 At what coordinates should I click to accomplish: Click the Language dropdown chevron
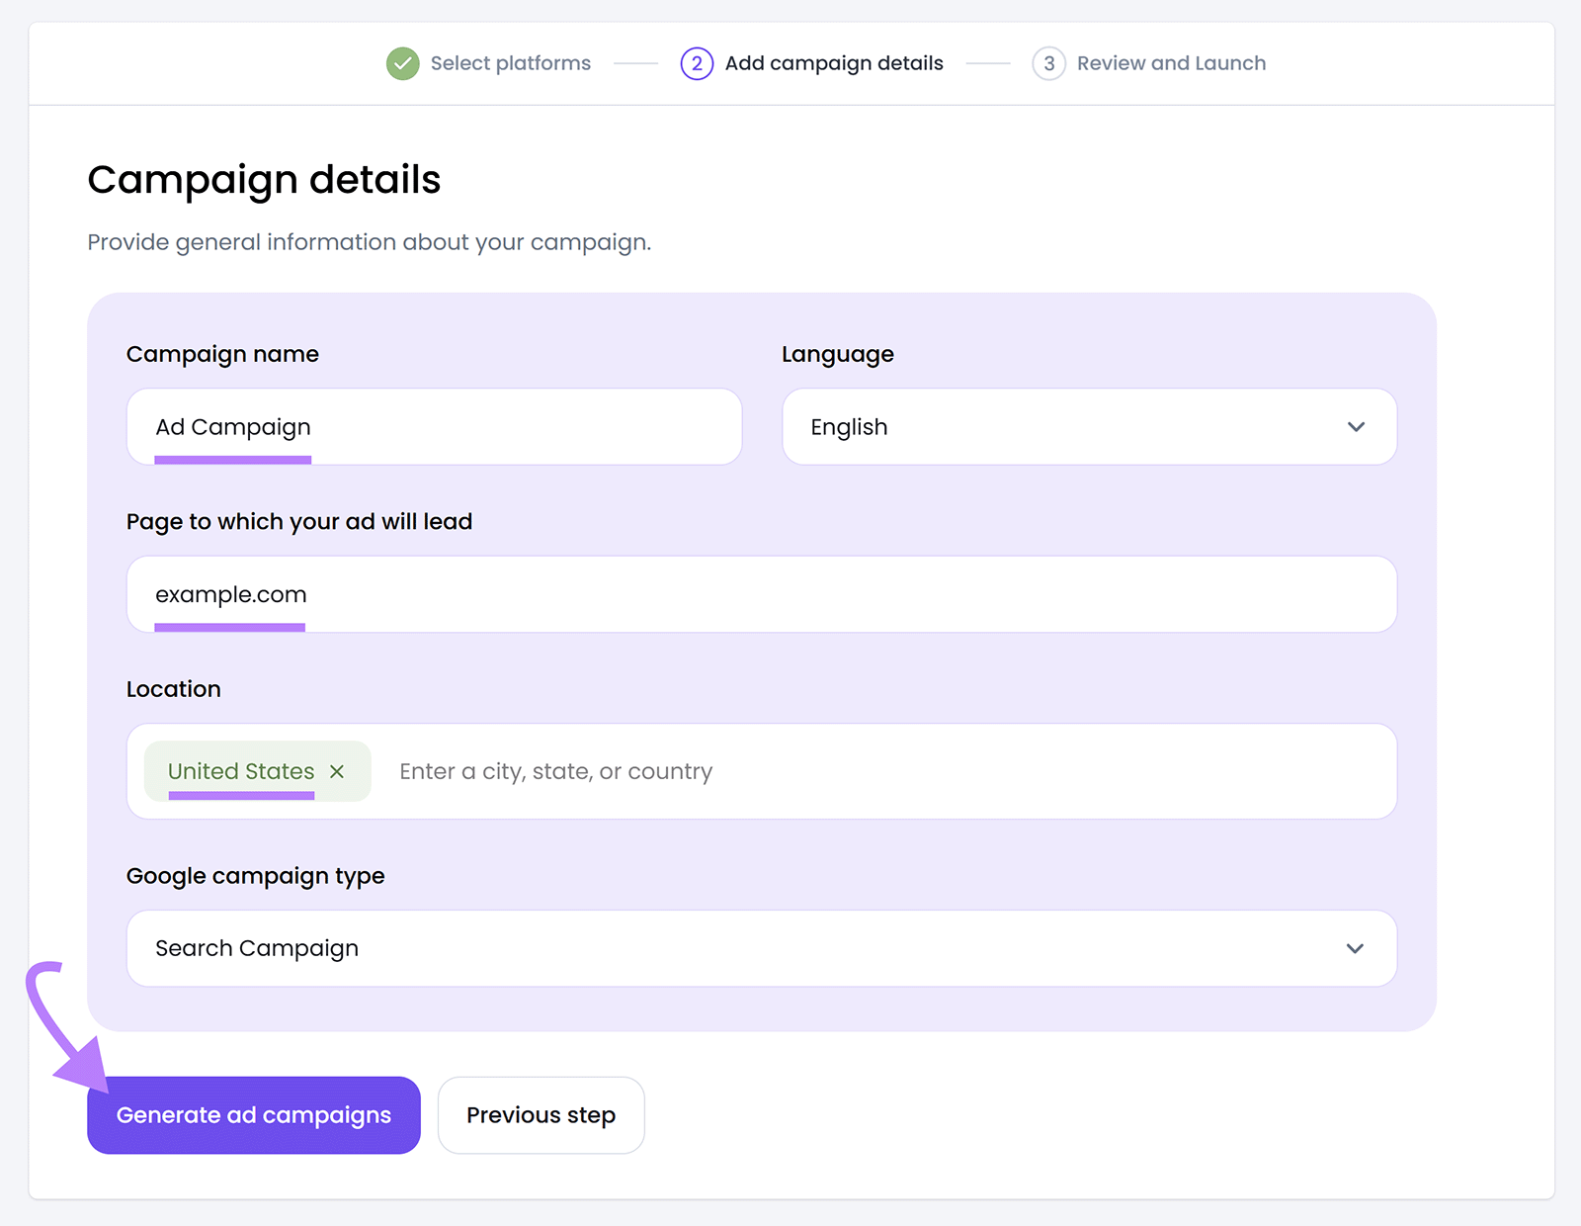pos(1357,426)
